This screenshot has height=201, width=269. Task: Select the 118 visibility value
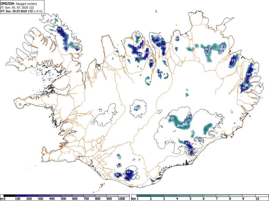(147, 53)
